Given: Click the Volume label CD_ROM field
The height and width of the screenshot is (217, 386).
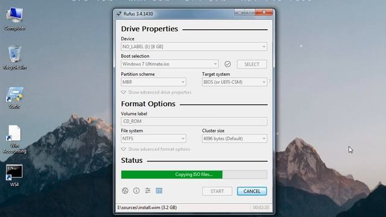Looking at the screenshot, I should 194,121.
